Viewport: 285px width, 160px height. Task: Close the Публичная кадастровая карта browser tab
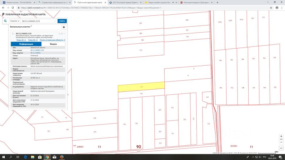pos(105,3)
